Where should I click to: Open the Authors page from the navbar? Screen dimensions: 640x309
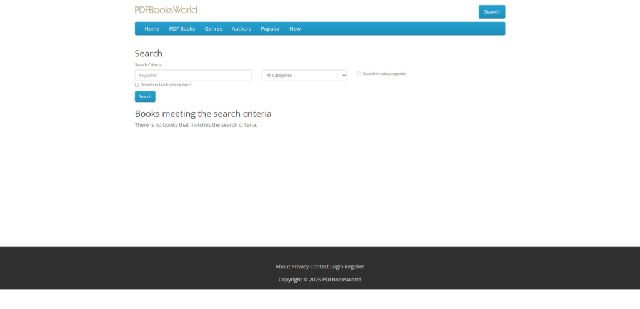tap(241, 29)
